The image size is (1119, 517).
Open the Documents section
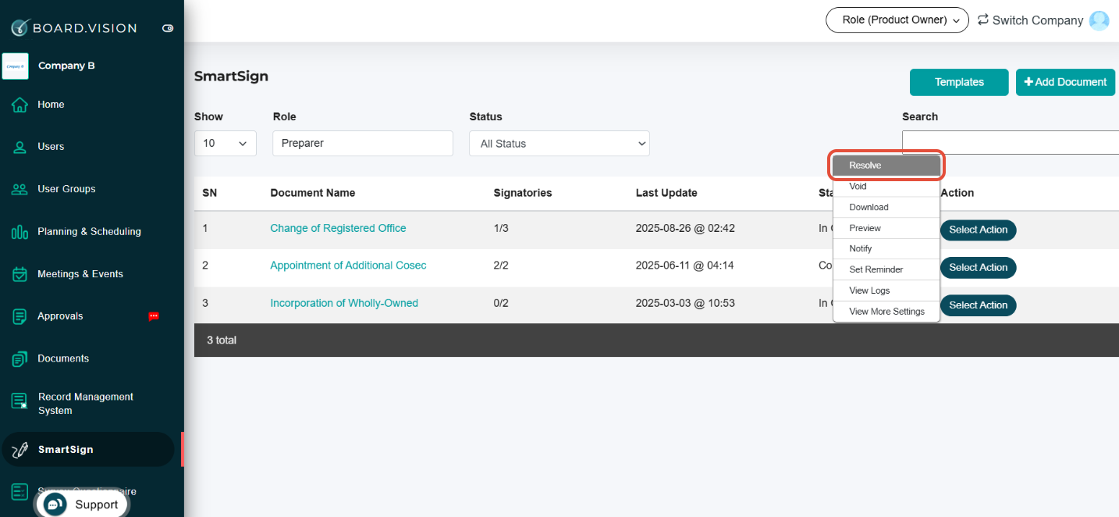pyautogui.click(x=63, y=358)
